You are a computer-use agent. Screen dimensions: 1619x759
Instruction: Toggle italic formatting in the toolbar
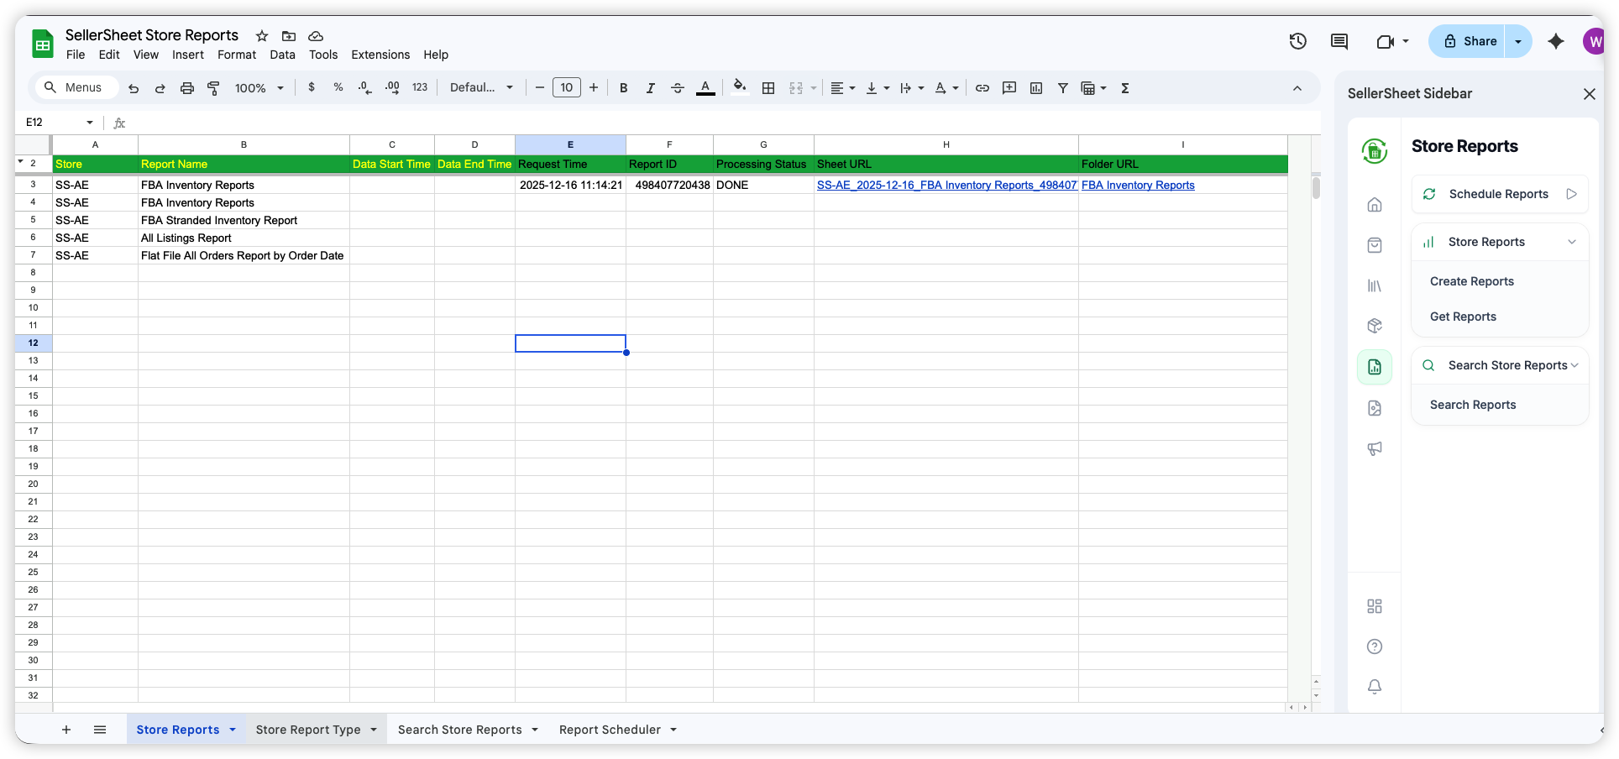tap(650, 87)
